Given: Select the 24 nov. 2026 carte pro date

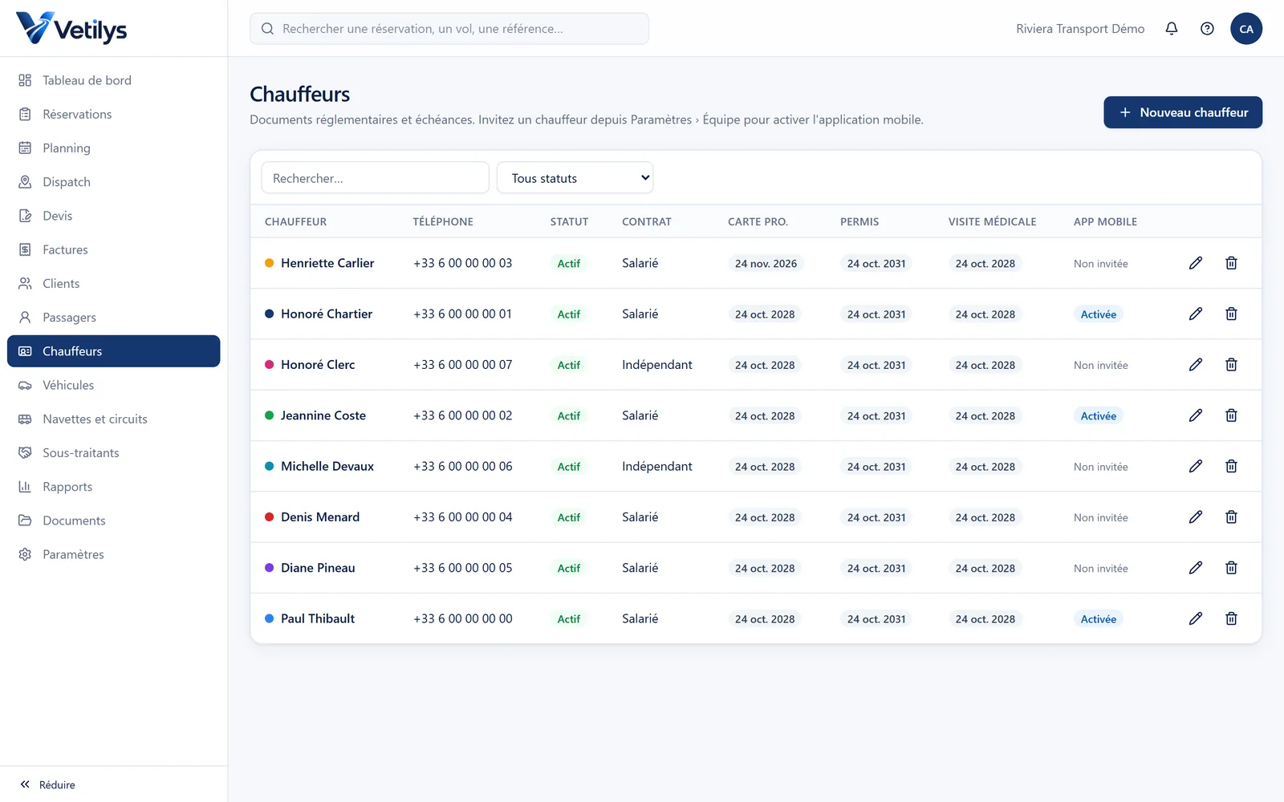Looking at the screenshot, I should 766,264.
